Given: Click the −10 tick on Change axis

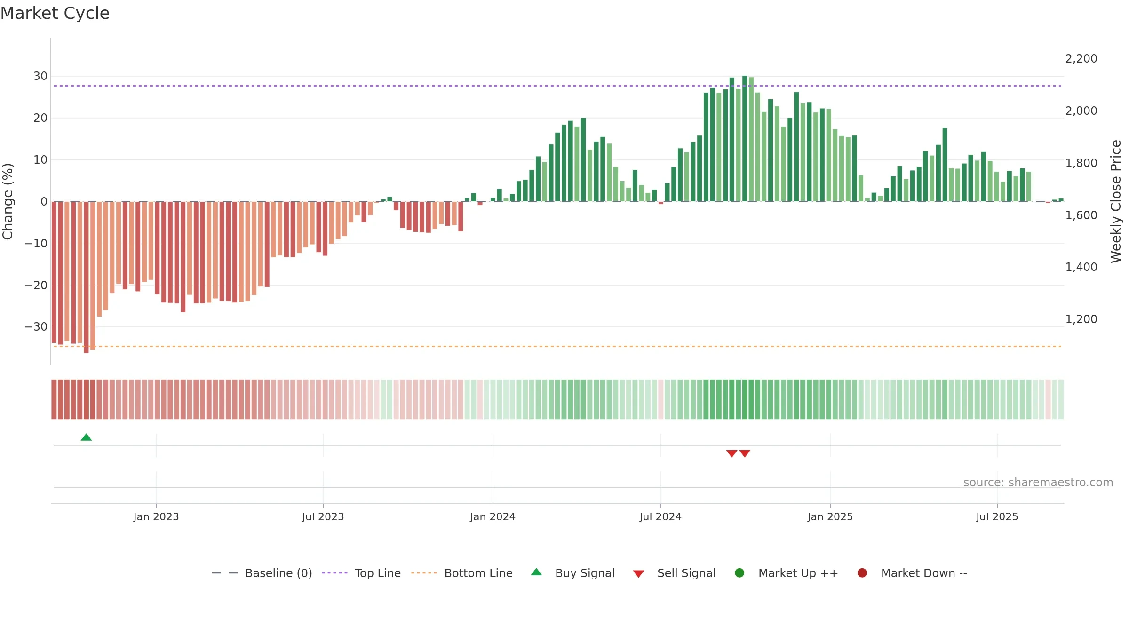Looking at the screenshot, I should [x=36, y=244].
